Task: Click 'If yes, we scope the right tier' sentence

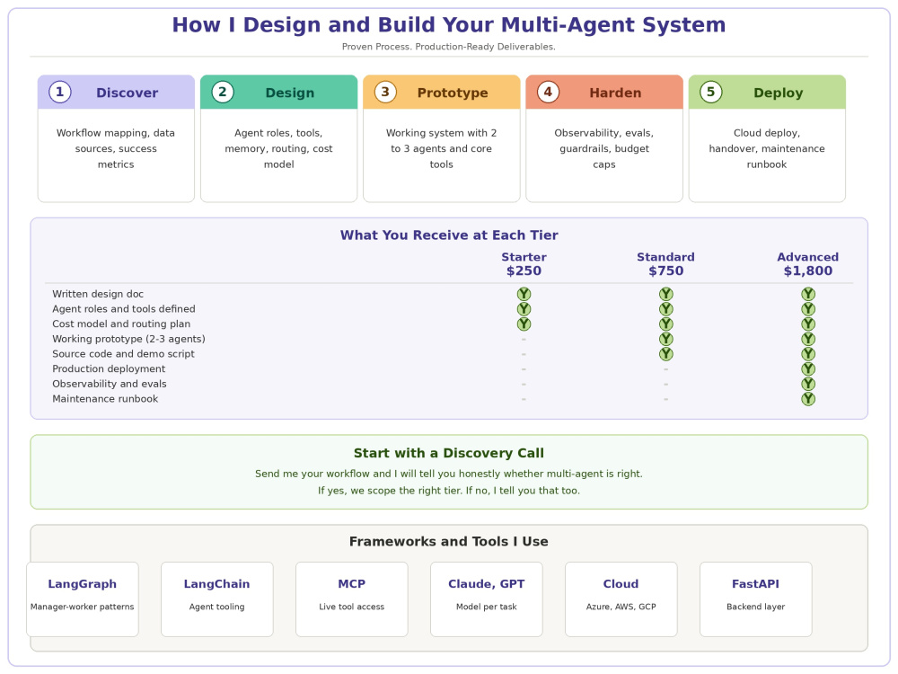Action: pyautogui.click(x=449, y=491)
